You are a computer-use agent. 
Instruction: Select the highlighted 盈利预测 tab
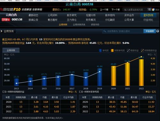coord(148,15)
